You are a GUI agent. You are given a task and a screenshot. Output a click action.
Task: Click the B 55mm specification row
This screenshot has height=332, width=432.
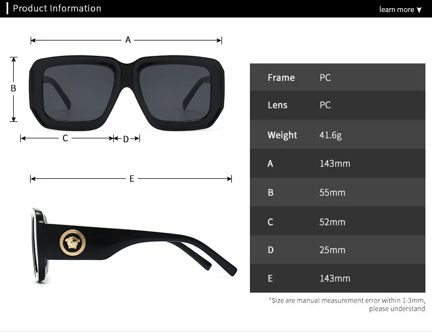(x=337, y=192)
